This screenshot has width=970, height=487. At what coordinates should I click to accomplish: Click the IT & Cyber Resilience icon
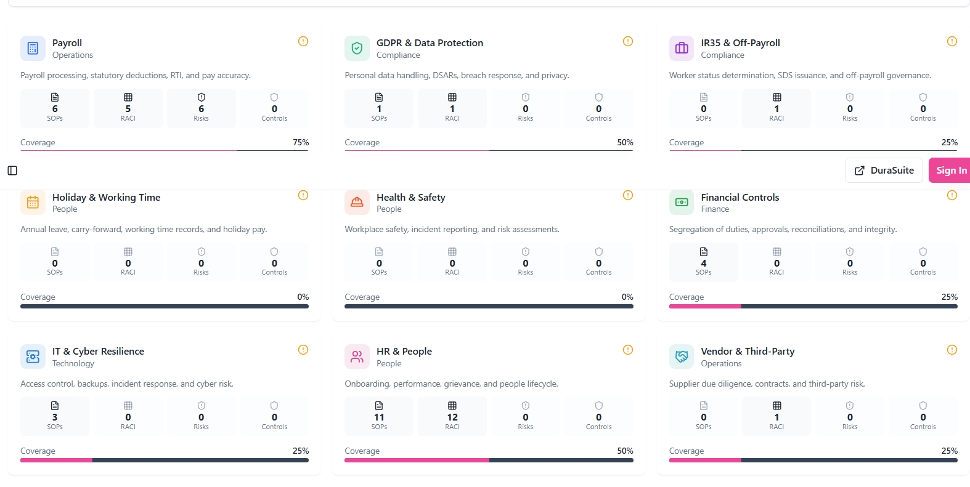click(33, 356)
